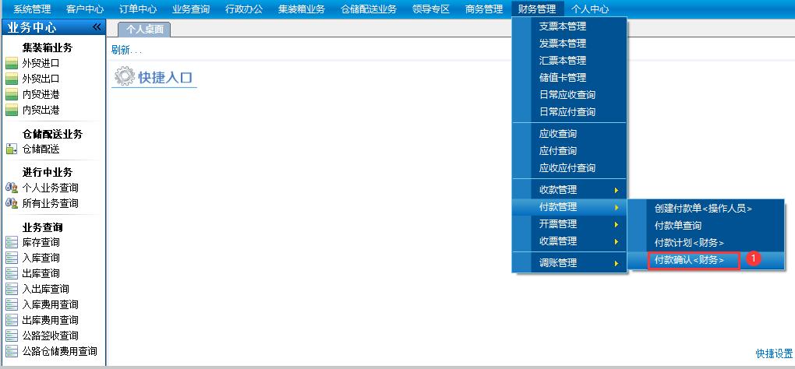Select 应收应付查询 in the finance menu
The image size is (795, 369).
point(567,168)
